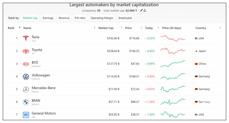Open the Volkswagen company link
The image size is (229, 123).
(x=41, y=75)
